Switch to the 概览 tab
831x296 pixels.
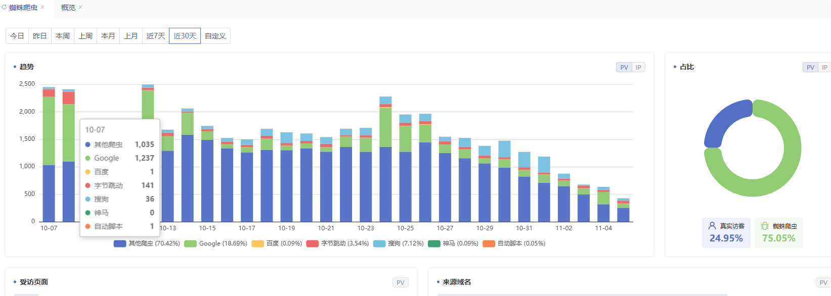[68, 8]
